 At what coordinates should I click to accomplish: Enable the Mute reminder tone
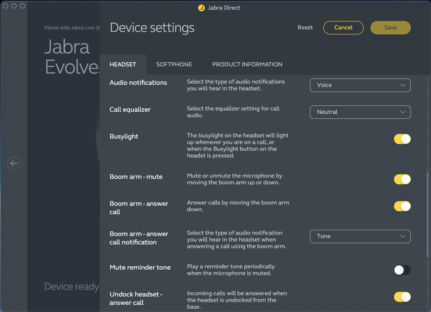coord(402,270)
